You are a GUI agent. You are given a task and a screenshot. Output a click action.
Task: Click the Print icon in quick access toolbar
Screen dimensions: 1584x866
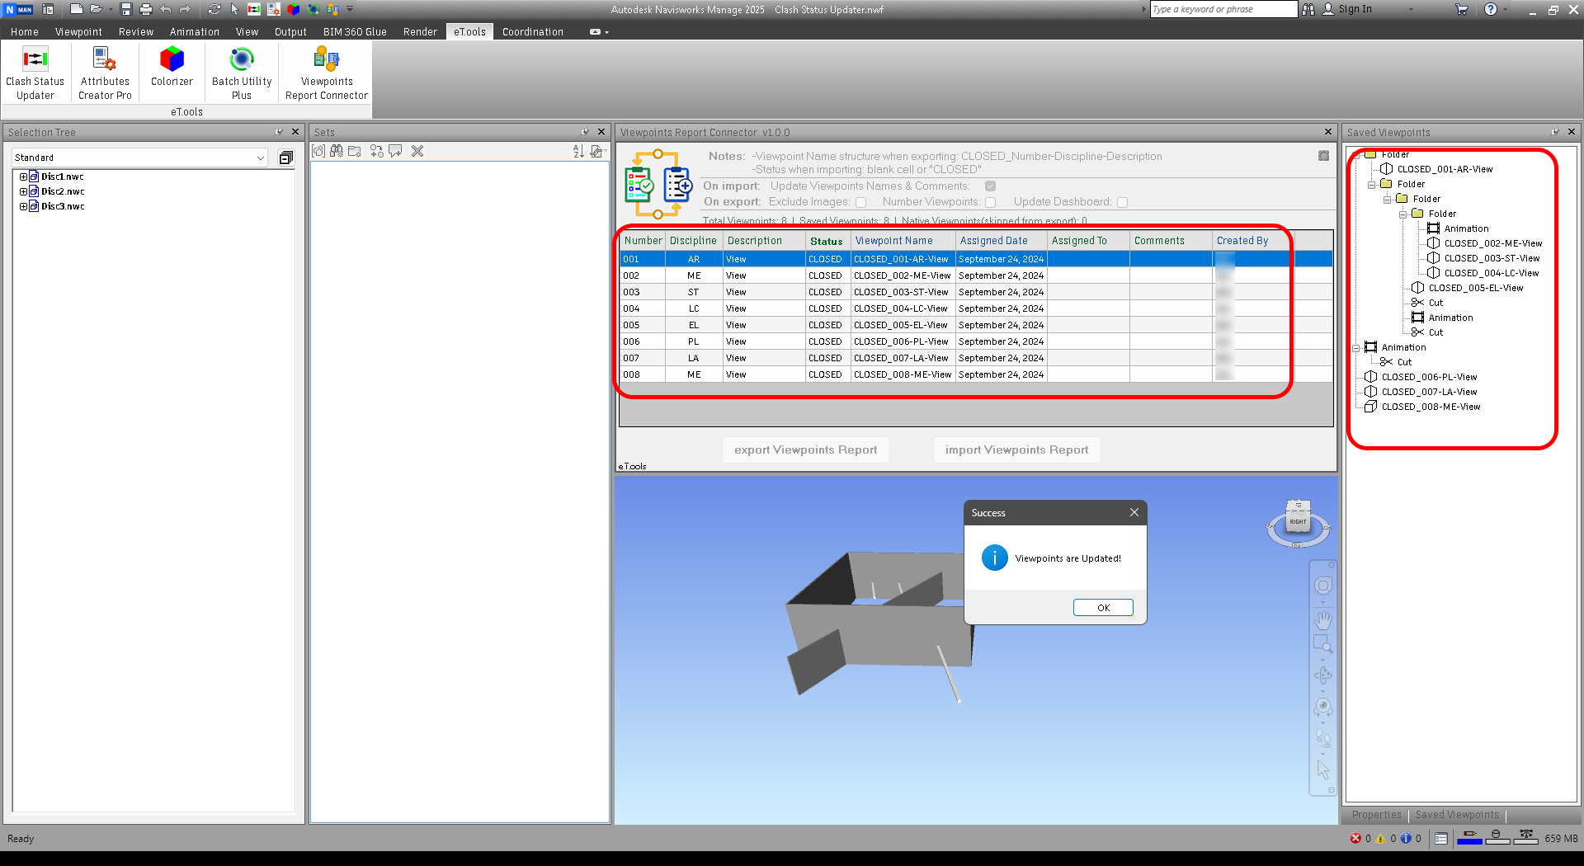[146, 9]
